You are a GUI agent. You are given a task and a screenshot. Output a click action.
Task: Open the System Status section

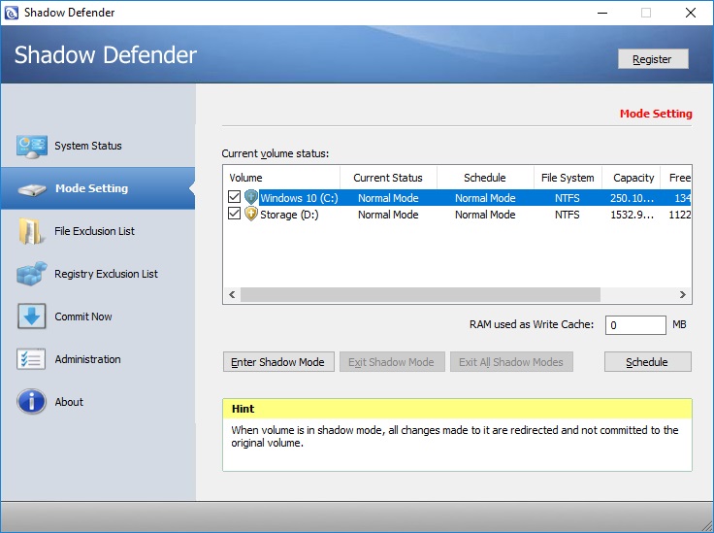[98, 146]
